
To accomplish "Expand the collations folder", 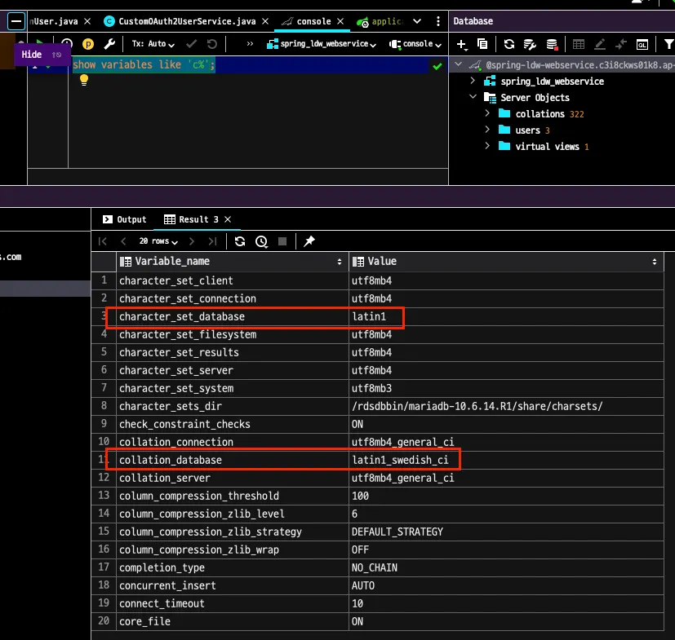I will tap(487, 114).
